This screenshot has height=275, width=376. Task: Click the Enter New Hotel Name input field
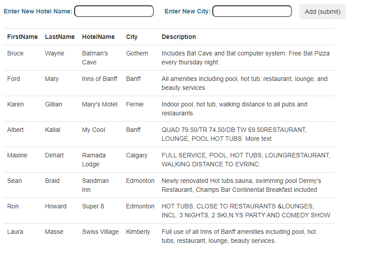coord(114,11)
